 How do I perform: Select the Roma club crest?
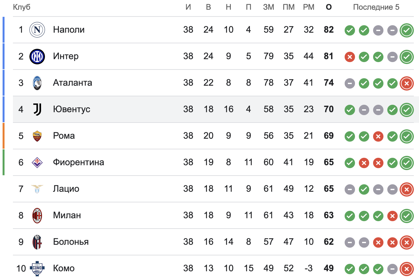click(x=37, y=136)
